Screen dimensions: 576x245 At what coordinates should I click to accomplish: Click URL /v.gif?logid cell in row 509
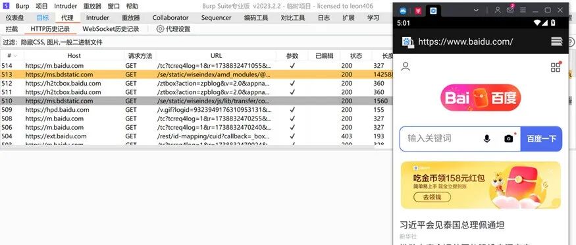(x=215, y=110)
